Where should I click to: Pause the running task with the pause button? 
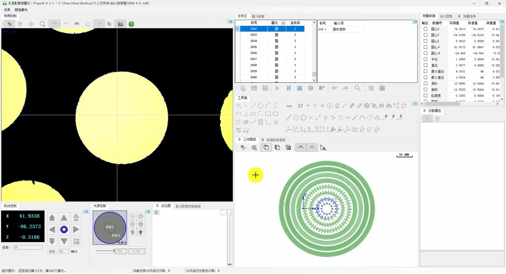coord(289,88)
